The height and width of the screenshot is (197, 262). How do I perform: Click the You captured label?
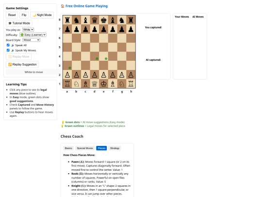[x=153, y=27]
